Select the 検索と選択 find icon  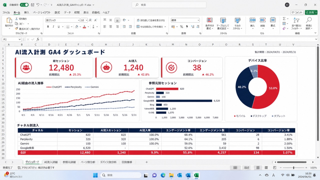[x=309, y=24]
